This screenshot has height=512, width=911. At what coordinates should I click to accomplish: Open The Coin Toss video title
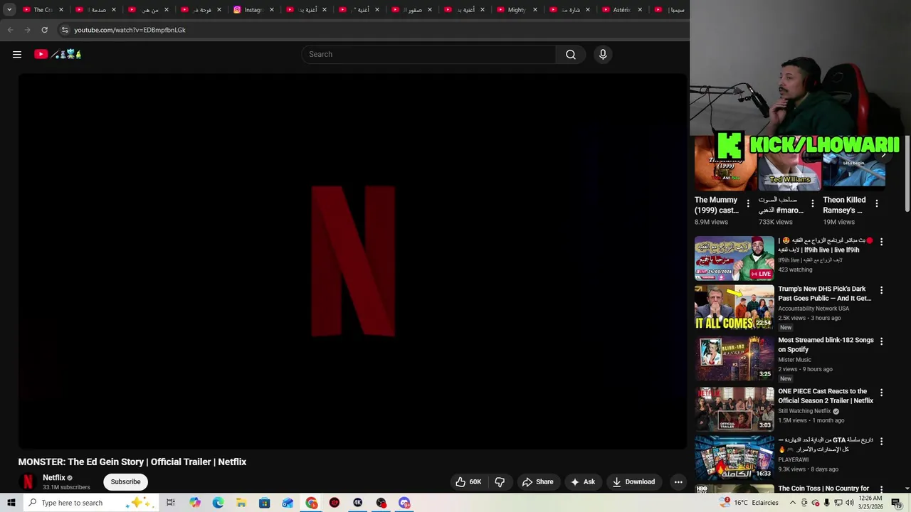click(x=823, y=489)
